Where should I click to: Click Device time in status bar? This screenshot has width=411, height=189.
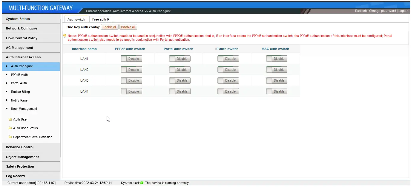point(88,183)
